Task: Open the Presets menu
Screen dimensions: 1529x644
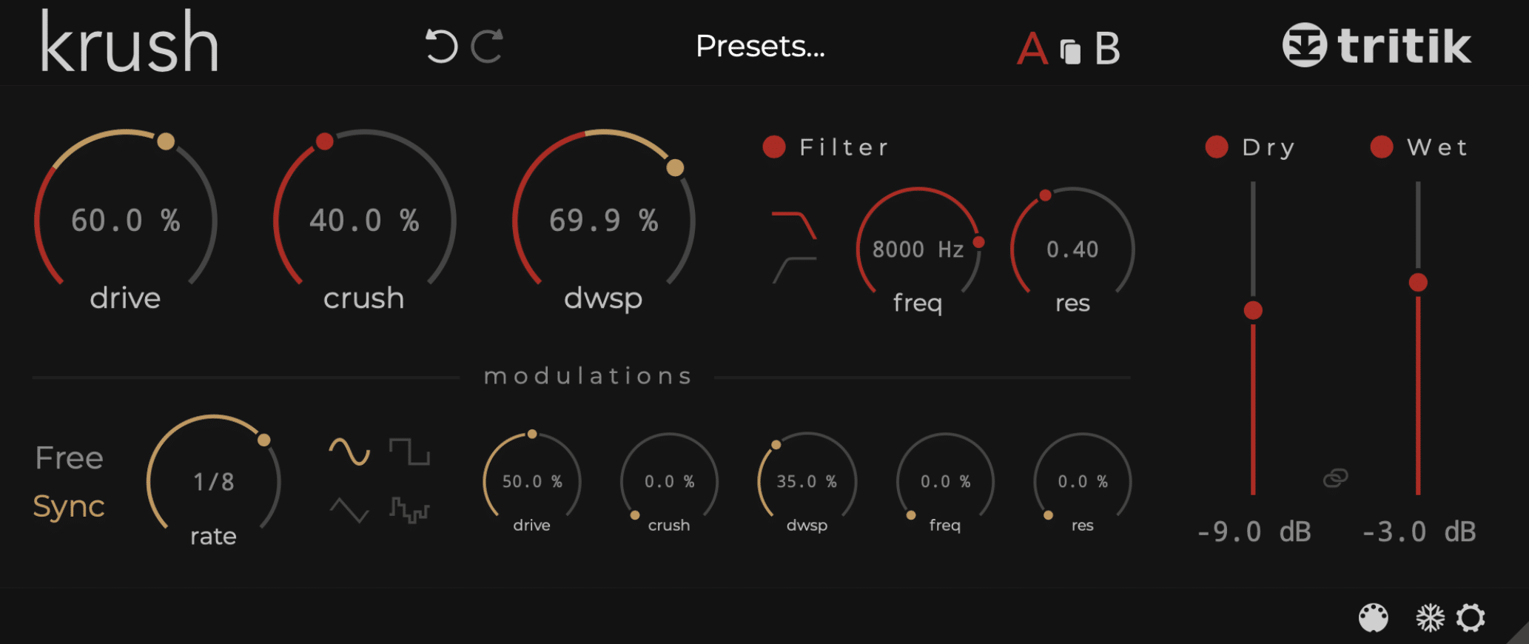Action: click(760, 47)
